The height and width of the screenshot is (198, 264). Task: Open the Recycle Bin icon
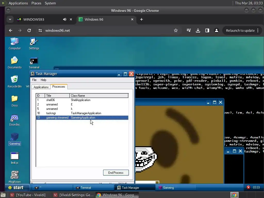[14, 82]
